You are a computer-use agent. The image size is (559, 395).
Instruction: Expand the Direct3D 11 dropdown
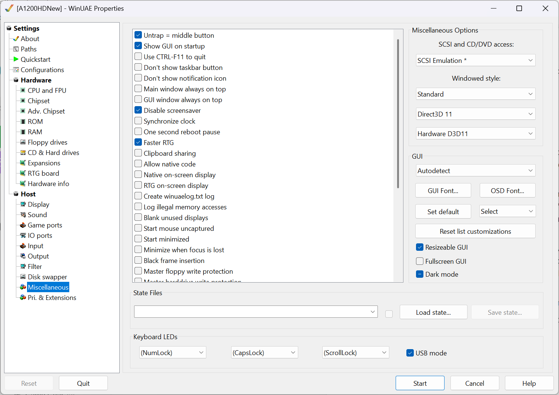tap(476, 114)
